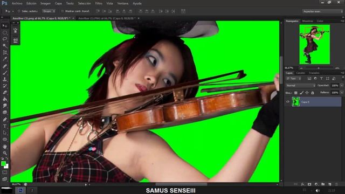Swap foreground and background colors
The height and width of the screenshot is (194, 345).
[7, 158]
